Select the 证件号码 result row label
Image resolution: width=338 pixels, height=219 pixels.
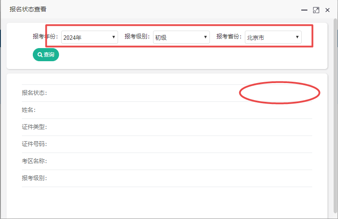(34, 144)
